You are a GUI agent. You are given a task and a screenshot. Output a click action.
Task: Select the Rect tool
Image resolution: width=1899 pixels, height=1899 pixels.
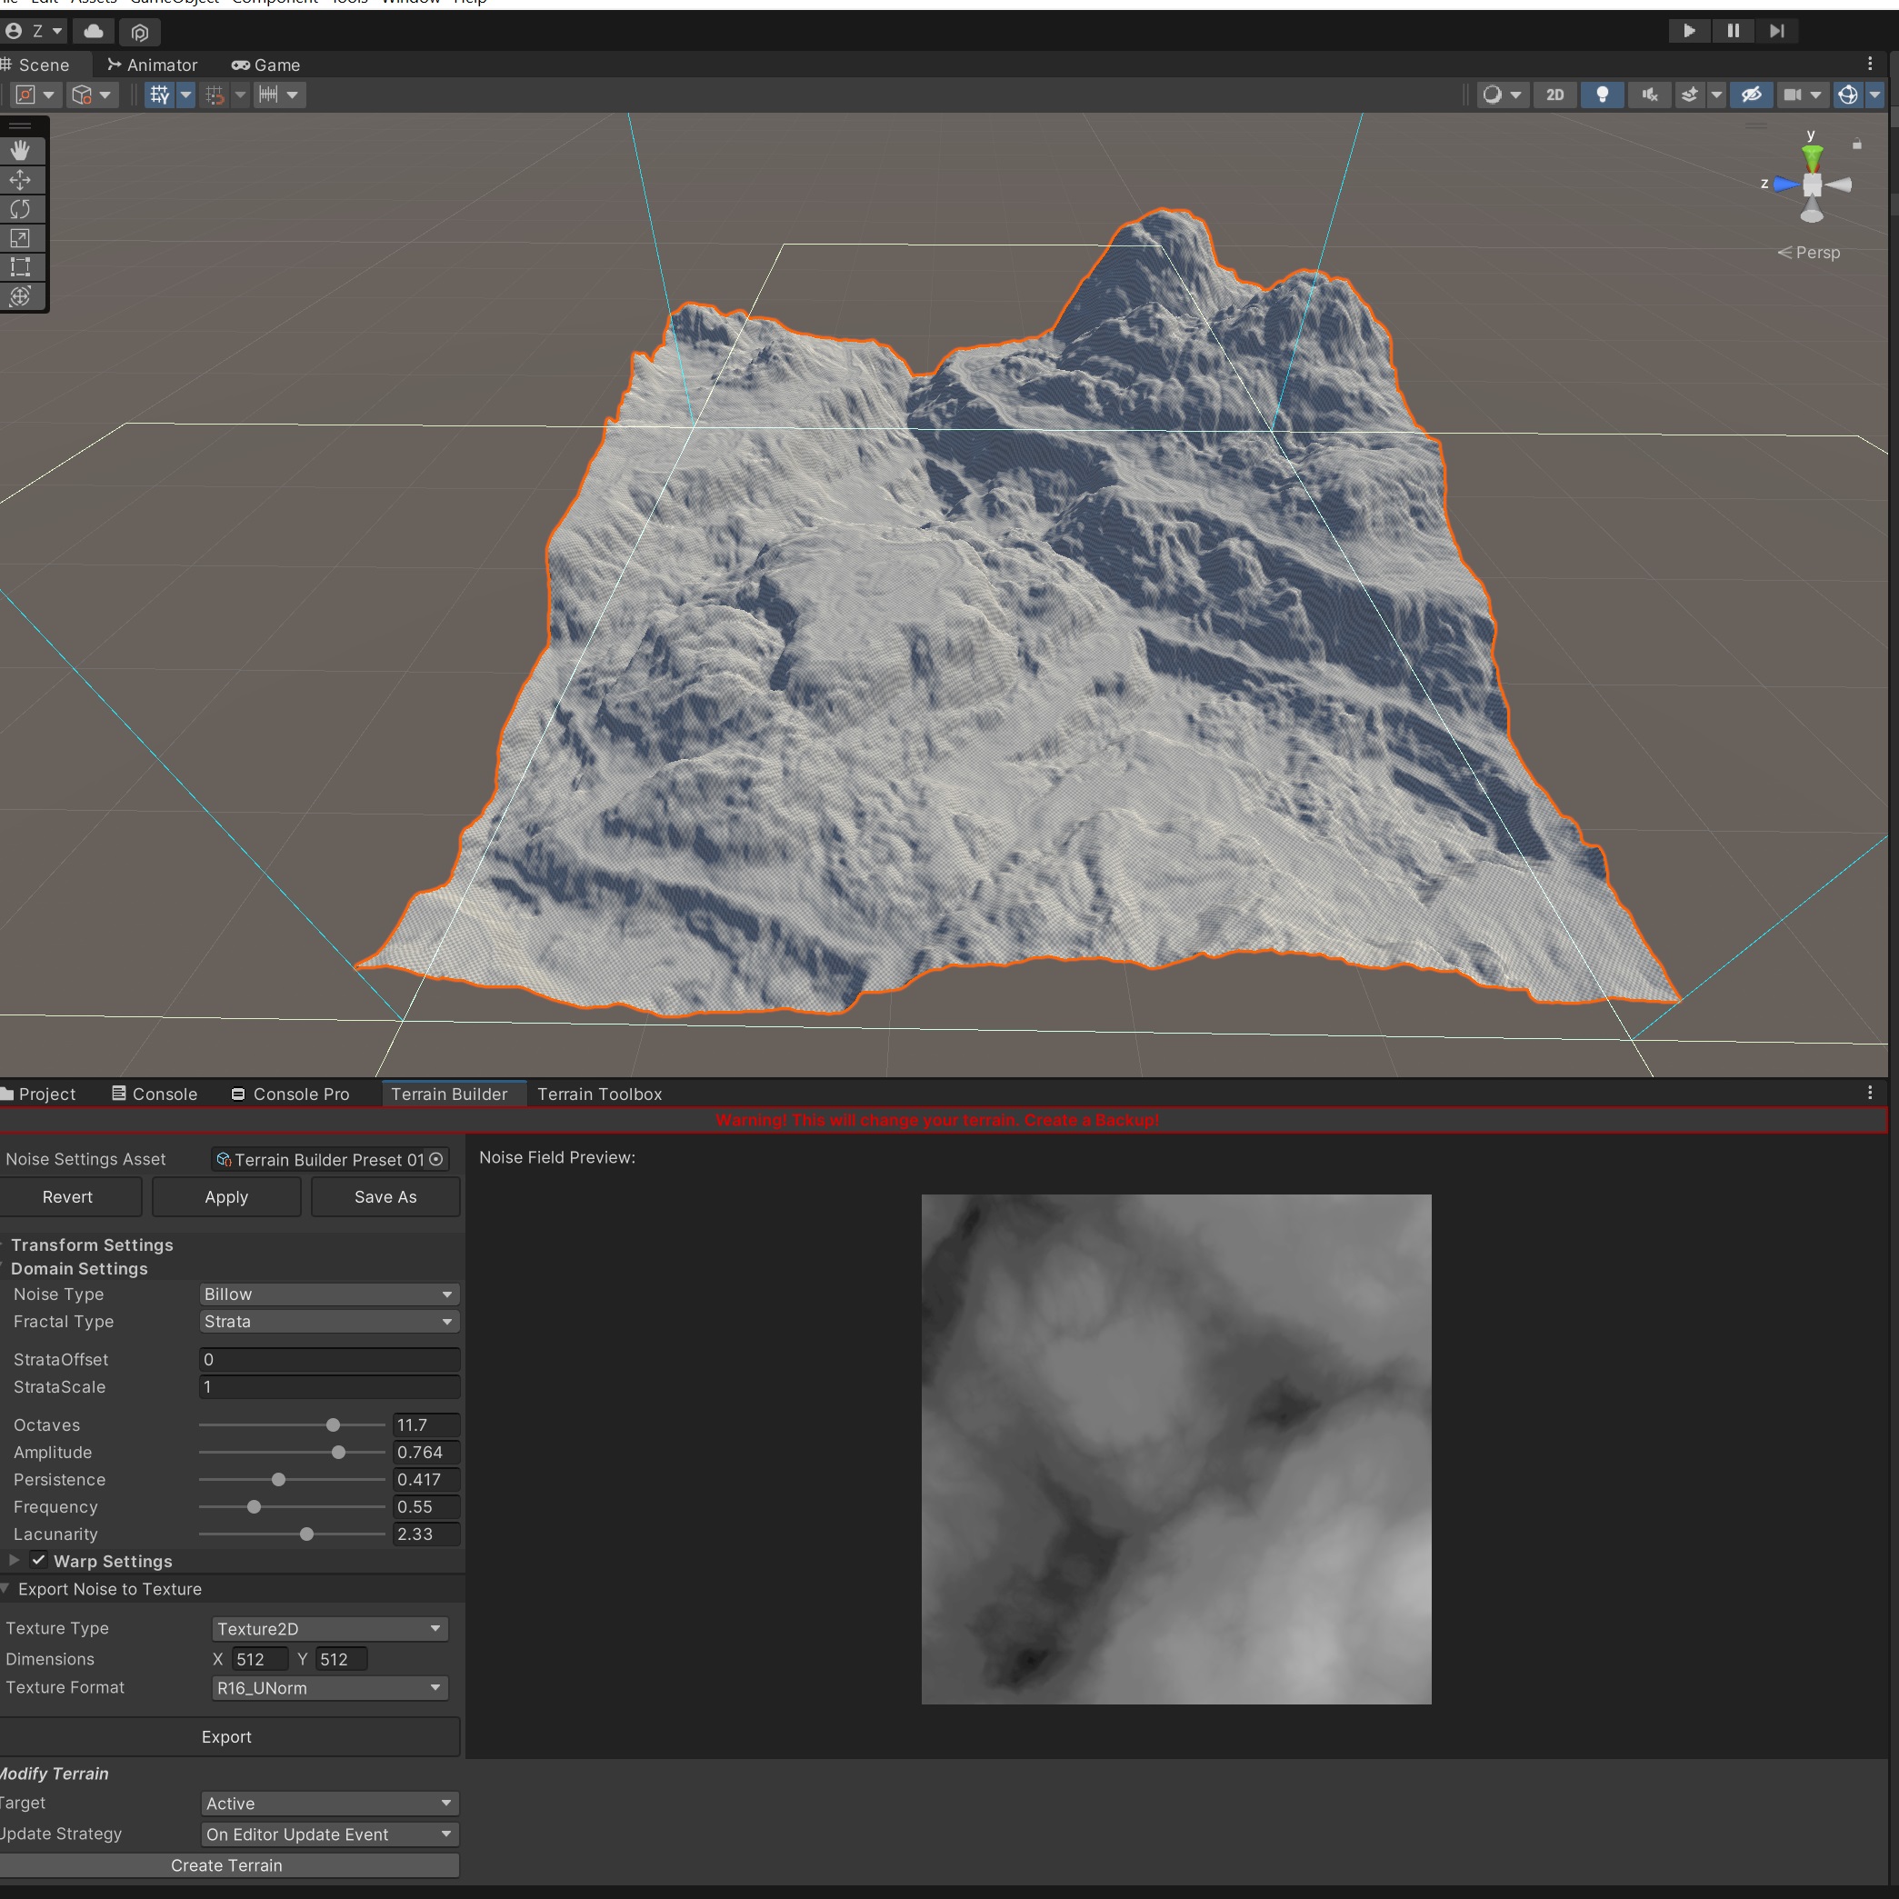[22, 266]
